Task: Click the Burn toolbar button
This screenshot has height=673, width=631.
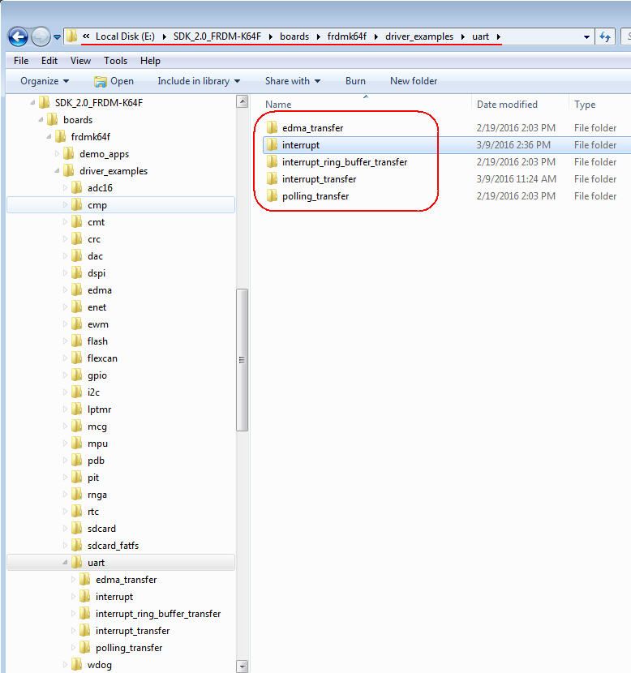Action: 355,81
